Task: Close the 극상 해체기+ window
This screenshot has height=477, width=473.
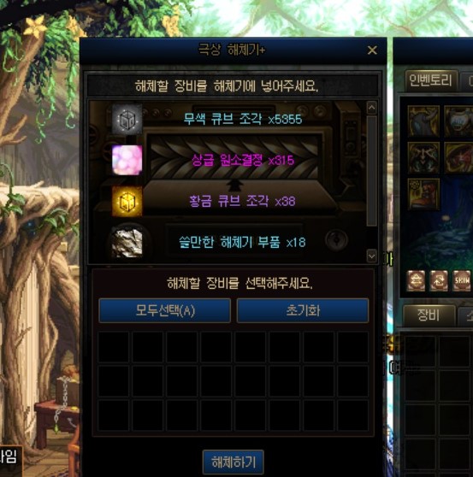Action: [x=372, y=50]
